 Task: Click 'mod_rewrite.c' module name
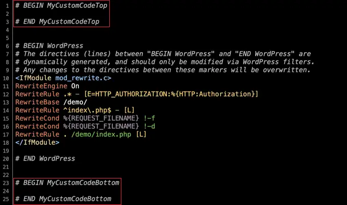click(81, 78)
